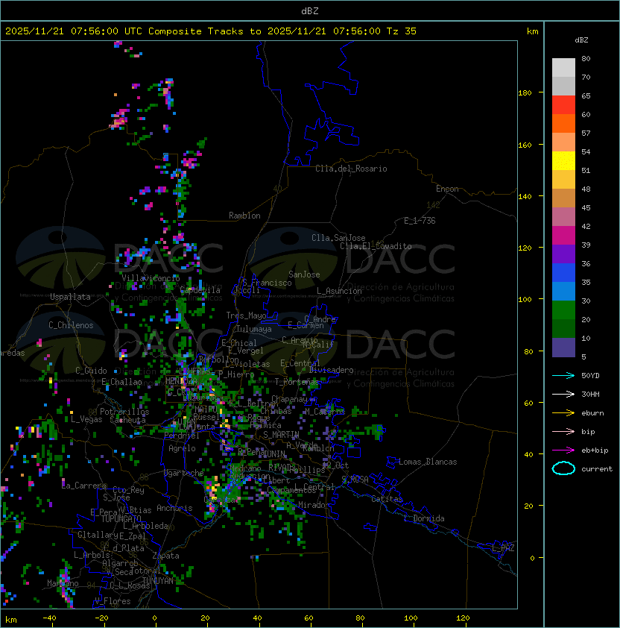Click the magenta eb+bip arrow in legend
This screenshot has width=620, height=628.
563,450
